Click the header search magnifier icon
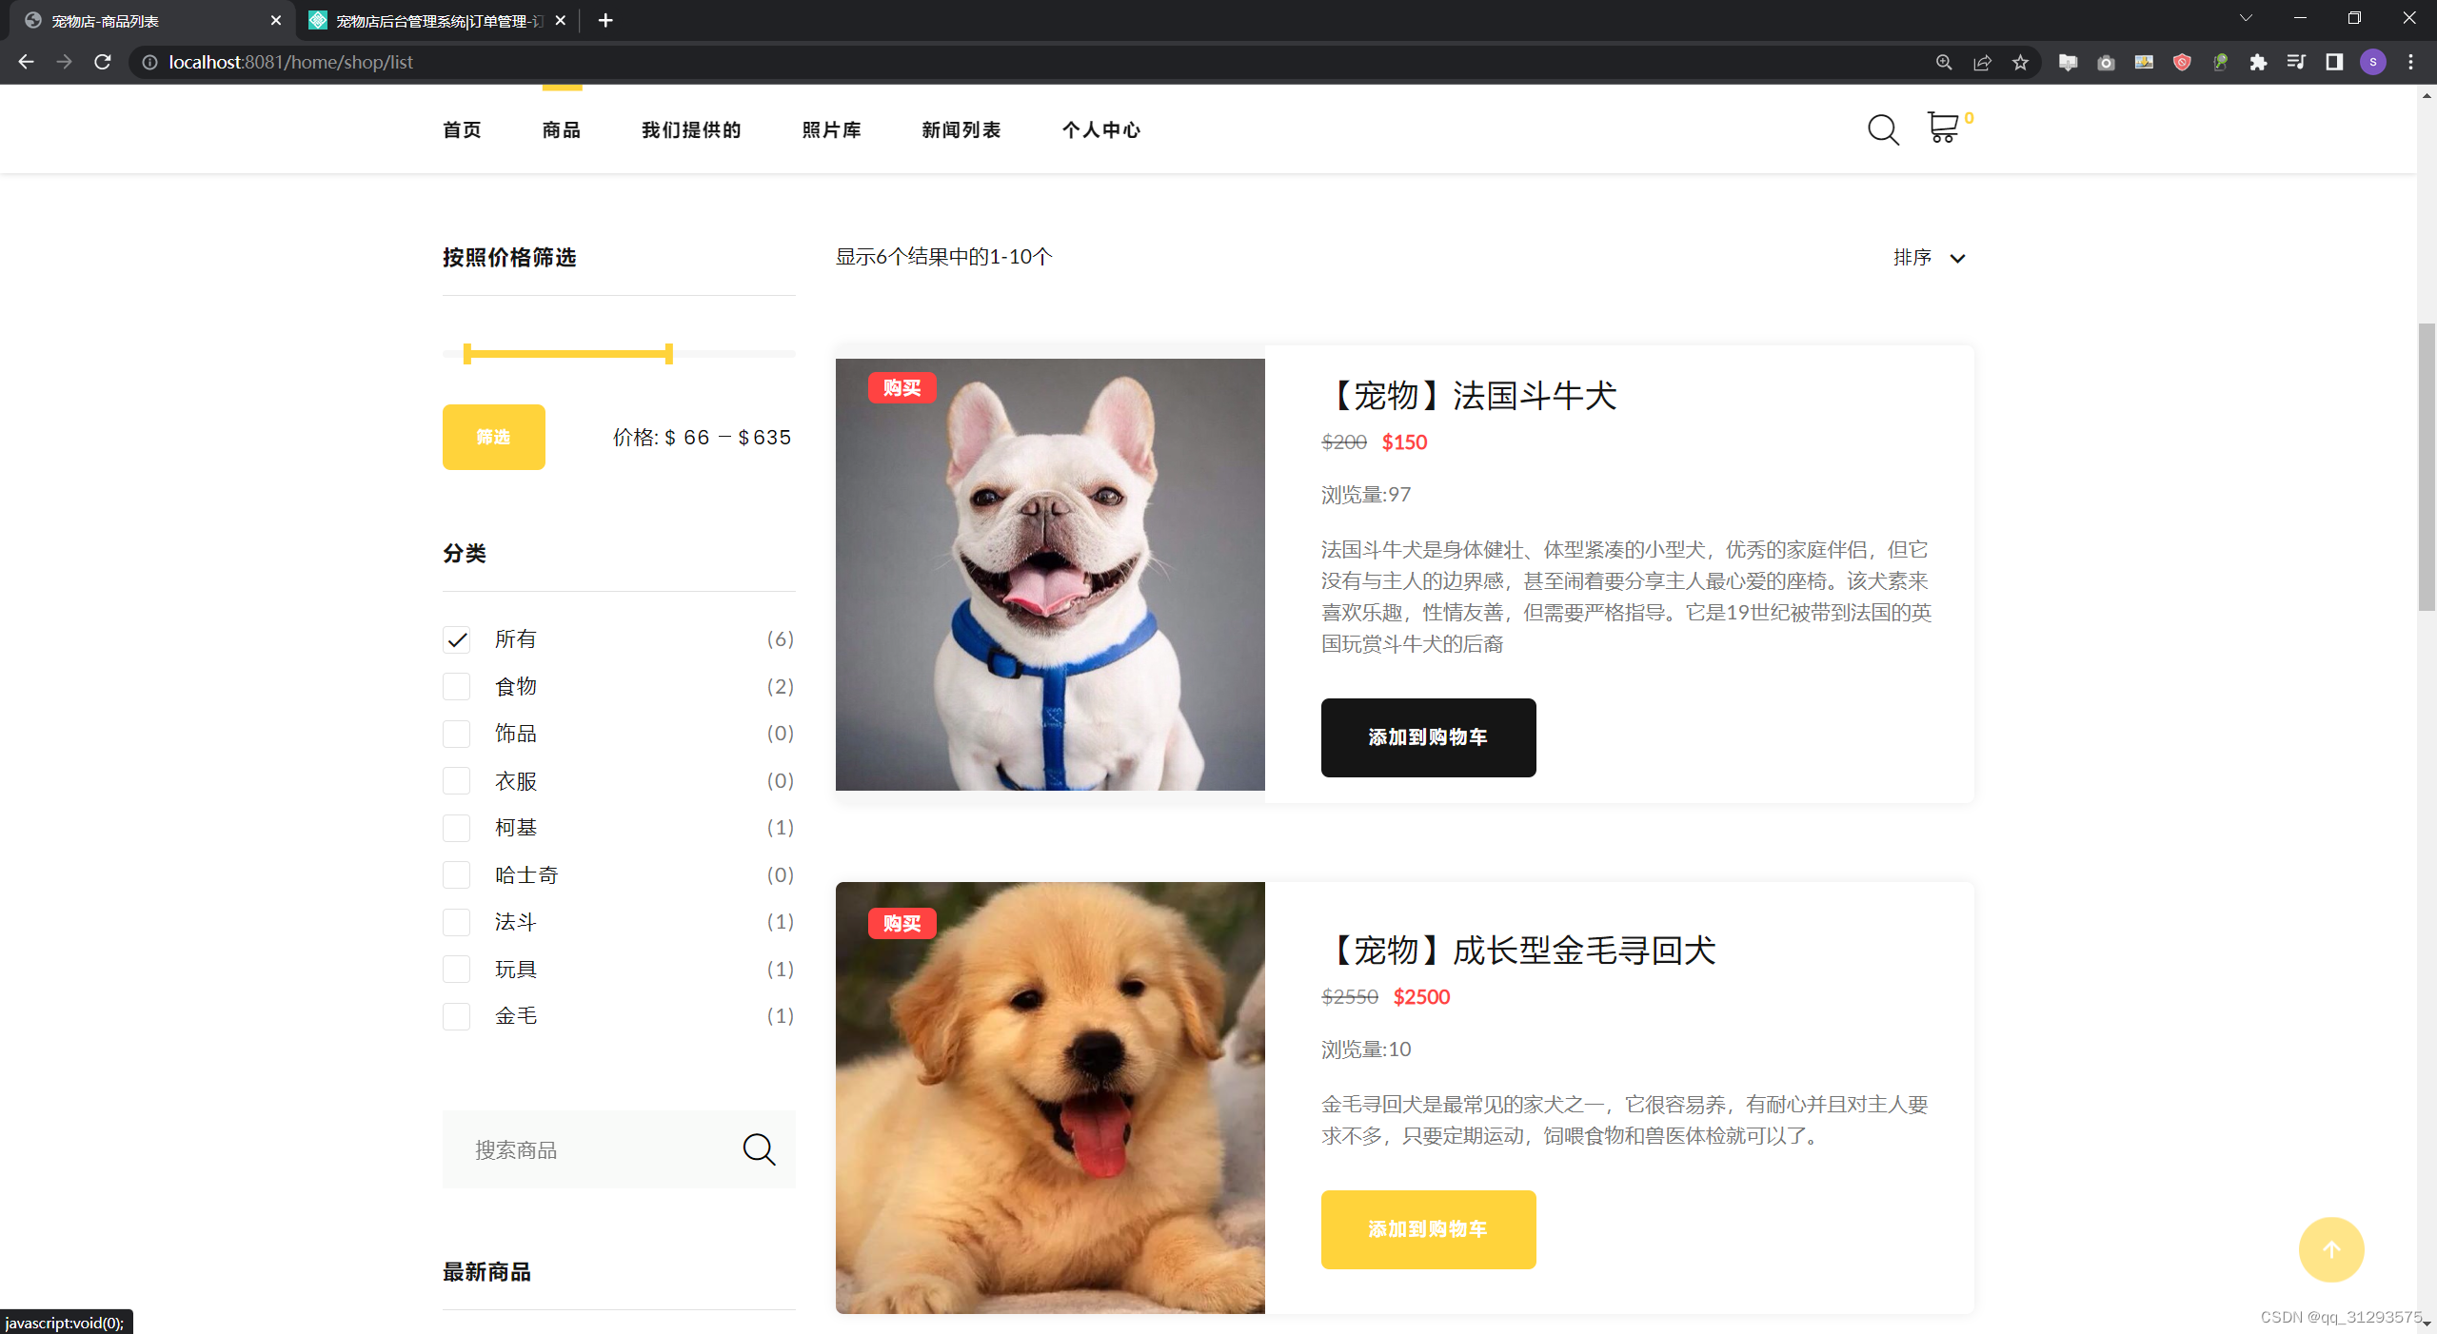Screen dimensions: 2437x1334 click(x=1882, y=129)
